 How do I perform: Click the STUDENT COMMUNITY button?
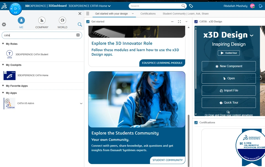click(168, 160)
